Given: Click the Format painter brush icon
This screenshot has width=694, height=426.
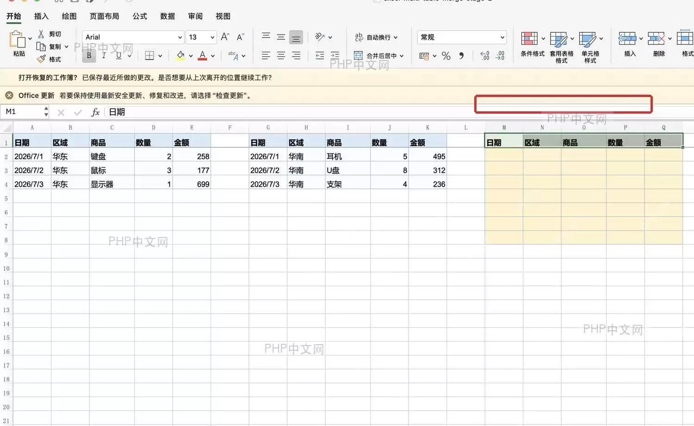Looking at the screenshot, I should click(x=41, y=59).
